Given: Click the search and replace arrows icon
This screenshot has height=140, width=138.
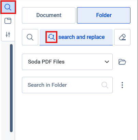Looking at the screenshot, I should tap(51, 37).
